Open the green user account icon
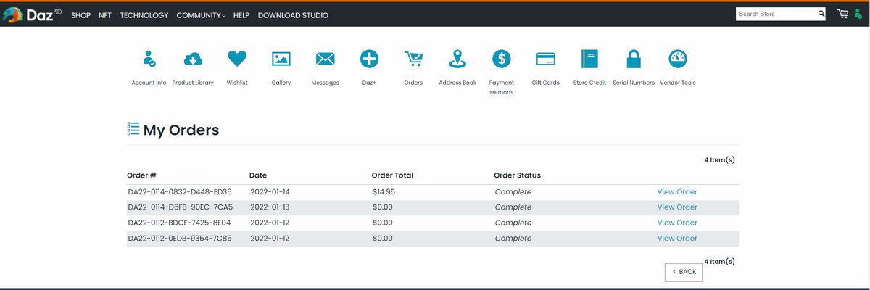This screenshot has height=290, width=870. point(858,14)
